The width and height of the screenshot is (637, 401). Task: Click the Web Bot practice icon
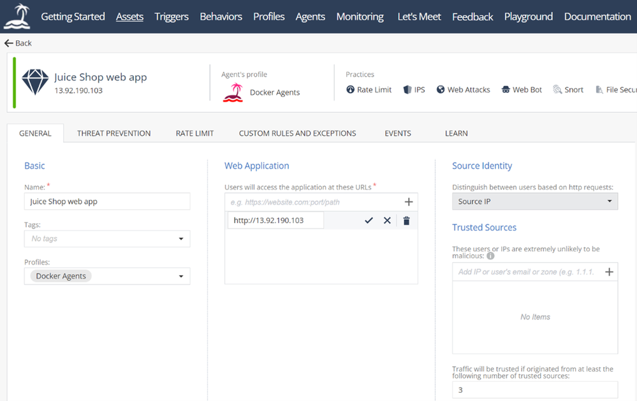click(x=506, y=90)
